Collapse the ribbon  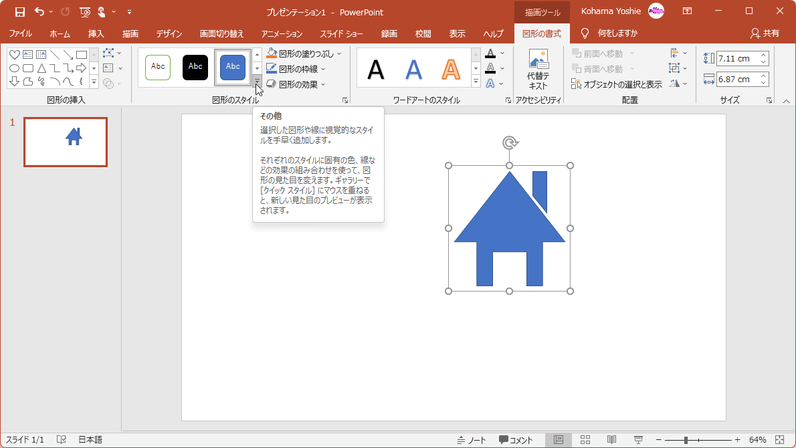point(787,101)
